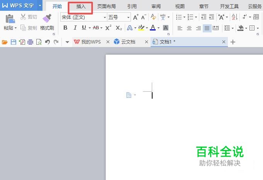Switch to the 页面布局 tab

[106, 7]
